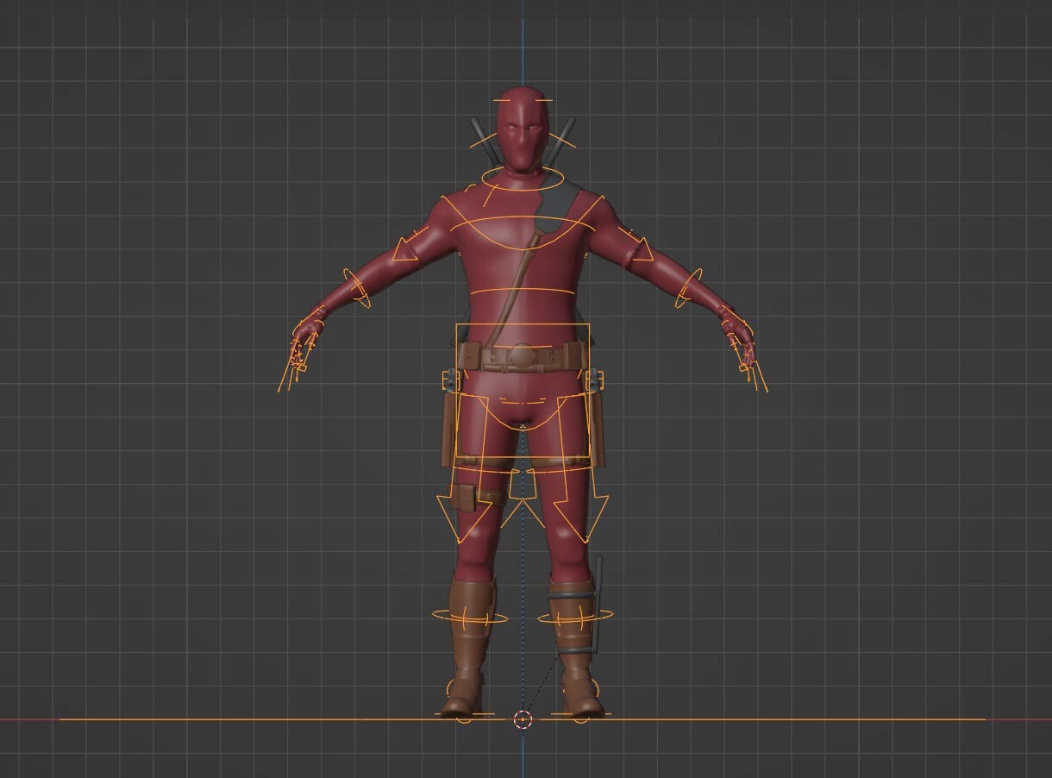Click the round belt buckle
The width and height of the screenshot is (1052, 778).
pyautogui.click(x=523, y=354)
